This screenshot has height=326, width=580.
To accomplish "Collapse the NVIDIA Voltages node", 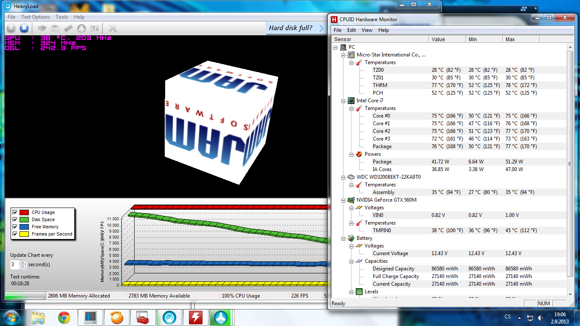I will [x=352, y=208].
